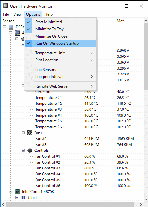Collapse the DESK computer node
Viewport: 148px width, 207px height.
point(4,27)
